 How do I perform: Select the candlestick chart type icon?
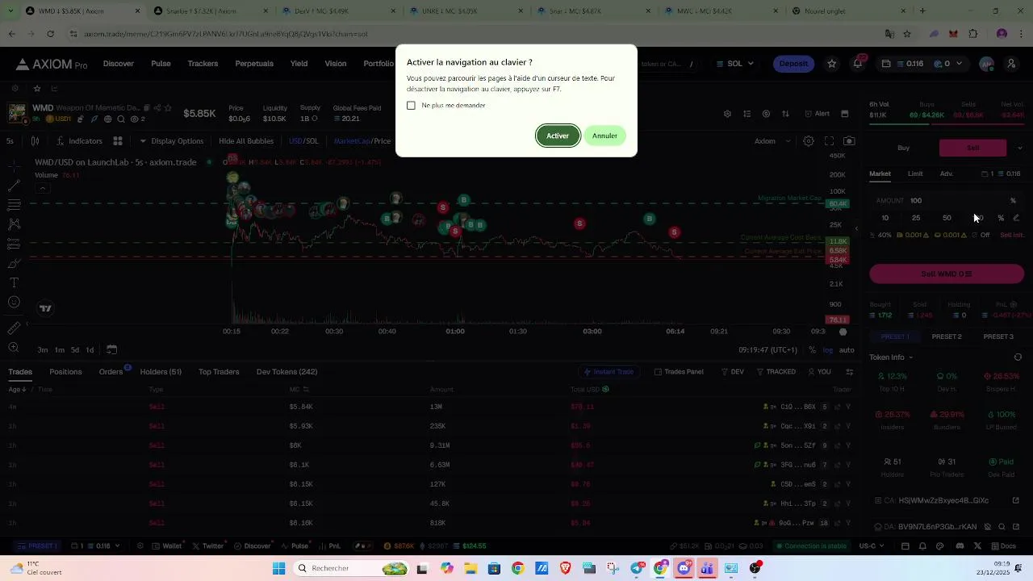point(35,140)
